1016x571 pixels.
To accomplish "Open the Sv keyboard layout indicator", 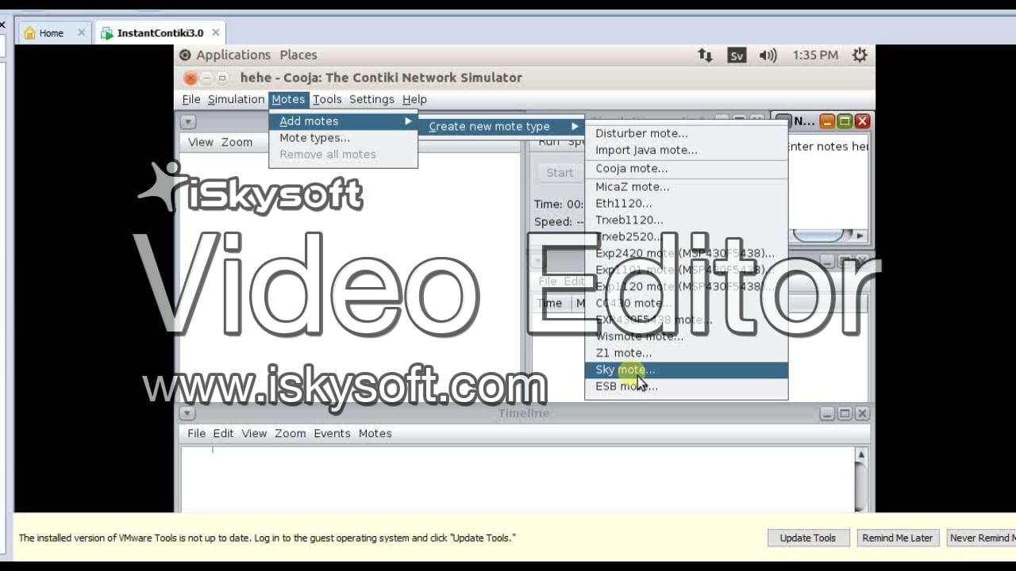I will click(x=737, y=56).
